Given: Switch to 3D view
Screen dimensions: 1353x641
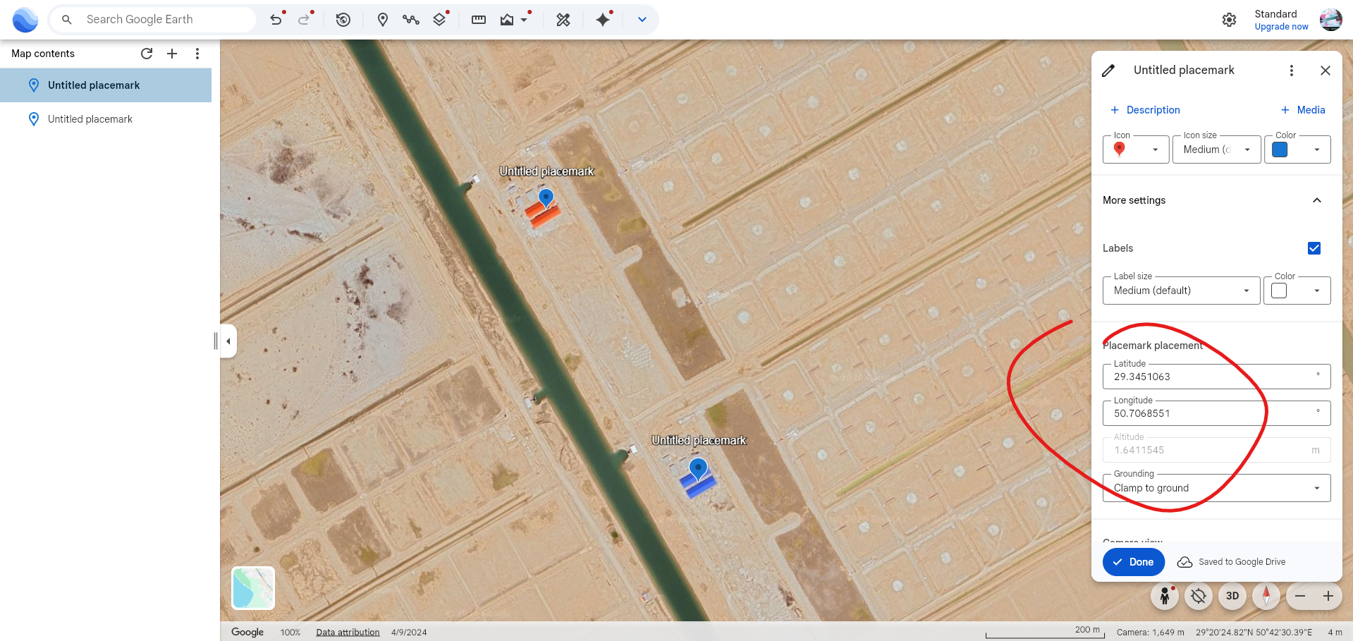Looking at the screenshot, I should click(x=1232, y=596).
